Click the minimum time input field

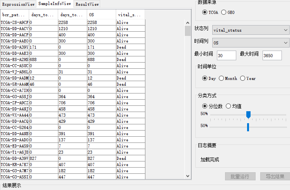[x=226, y=55]
